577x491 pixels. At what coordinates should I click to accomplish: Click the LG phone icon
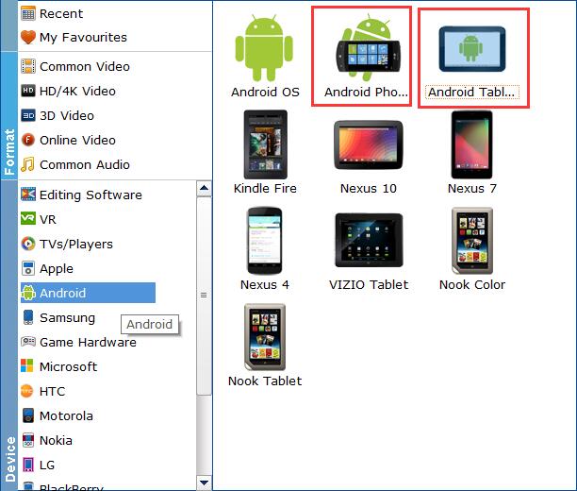tap(28, 465)
